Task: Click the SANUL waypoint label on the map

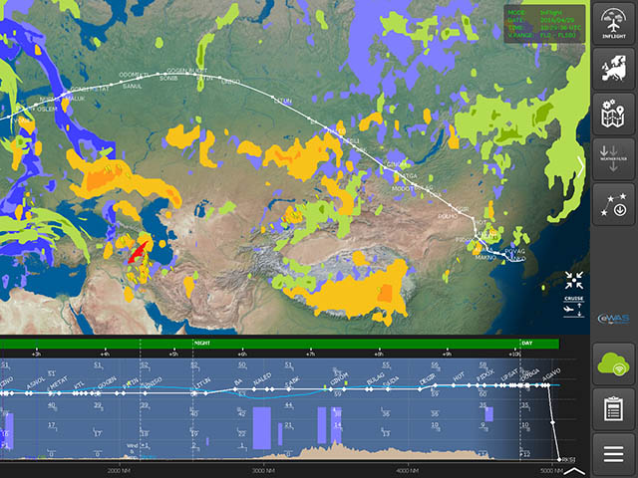Action: point(133,86)
